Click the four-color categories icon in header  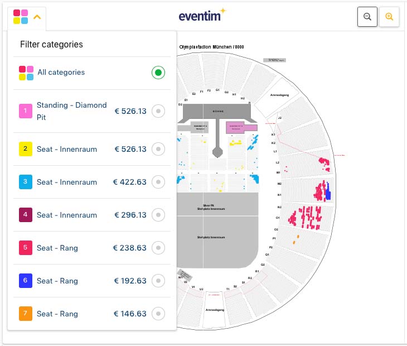pyautogui.click(x=21, y=17)
